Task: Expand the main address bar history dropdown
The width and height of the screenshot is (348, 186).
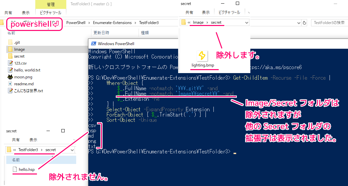Action: (299, 23)
